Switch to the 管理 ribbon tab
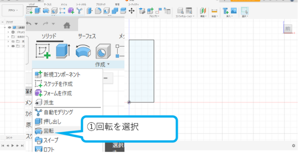This screenshot has width=298, height=156. [117, 4]
